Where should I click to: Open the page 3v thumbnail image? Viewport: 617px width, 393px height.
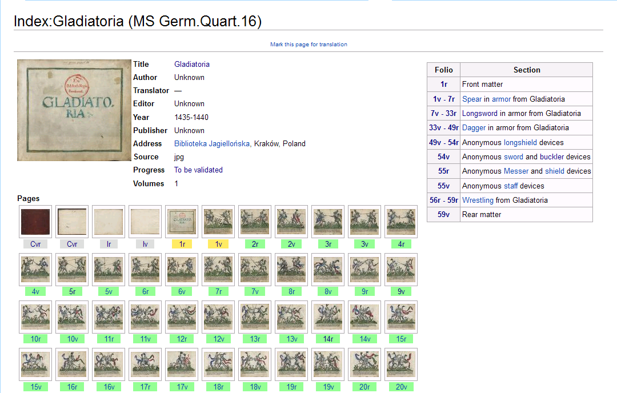(x=364, y=222)
